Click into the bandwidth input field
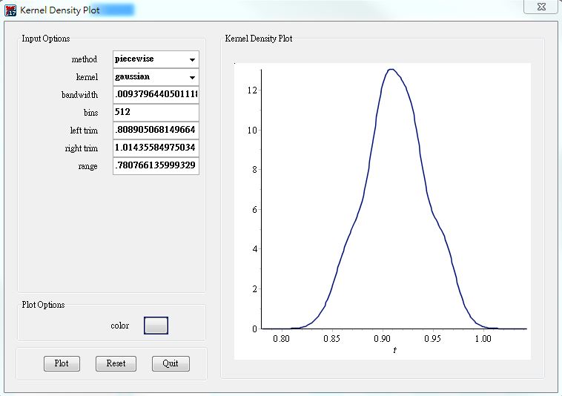 (156, 95)
